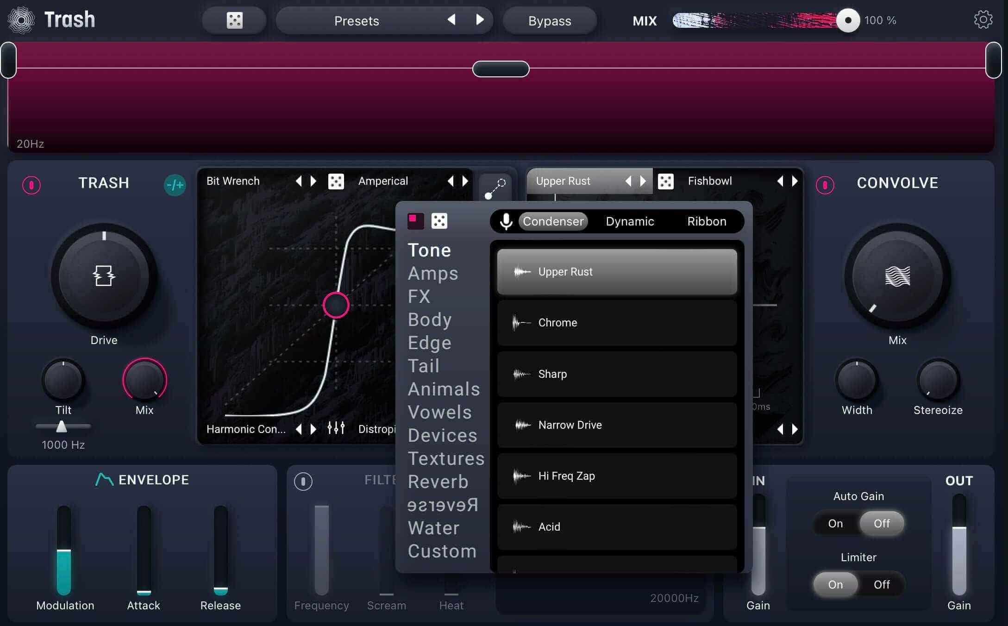Image resolution: width=1008 pixels, height=626 pixels.
Task: Choose the Hi Freq Zap impulse
Action: click(x=617, y=476)
